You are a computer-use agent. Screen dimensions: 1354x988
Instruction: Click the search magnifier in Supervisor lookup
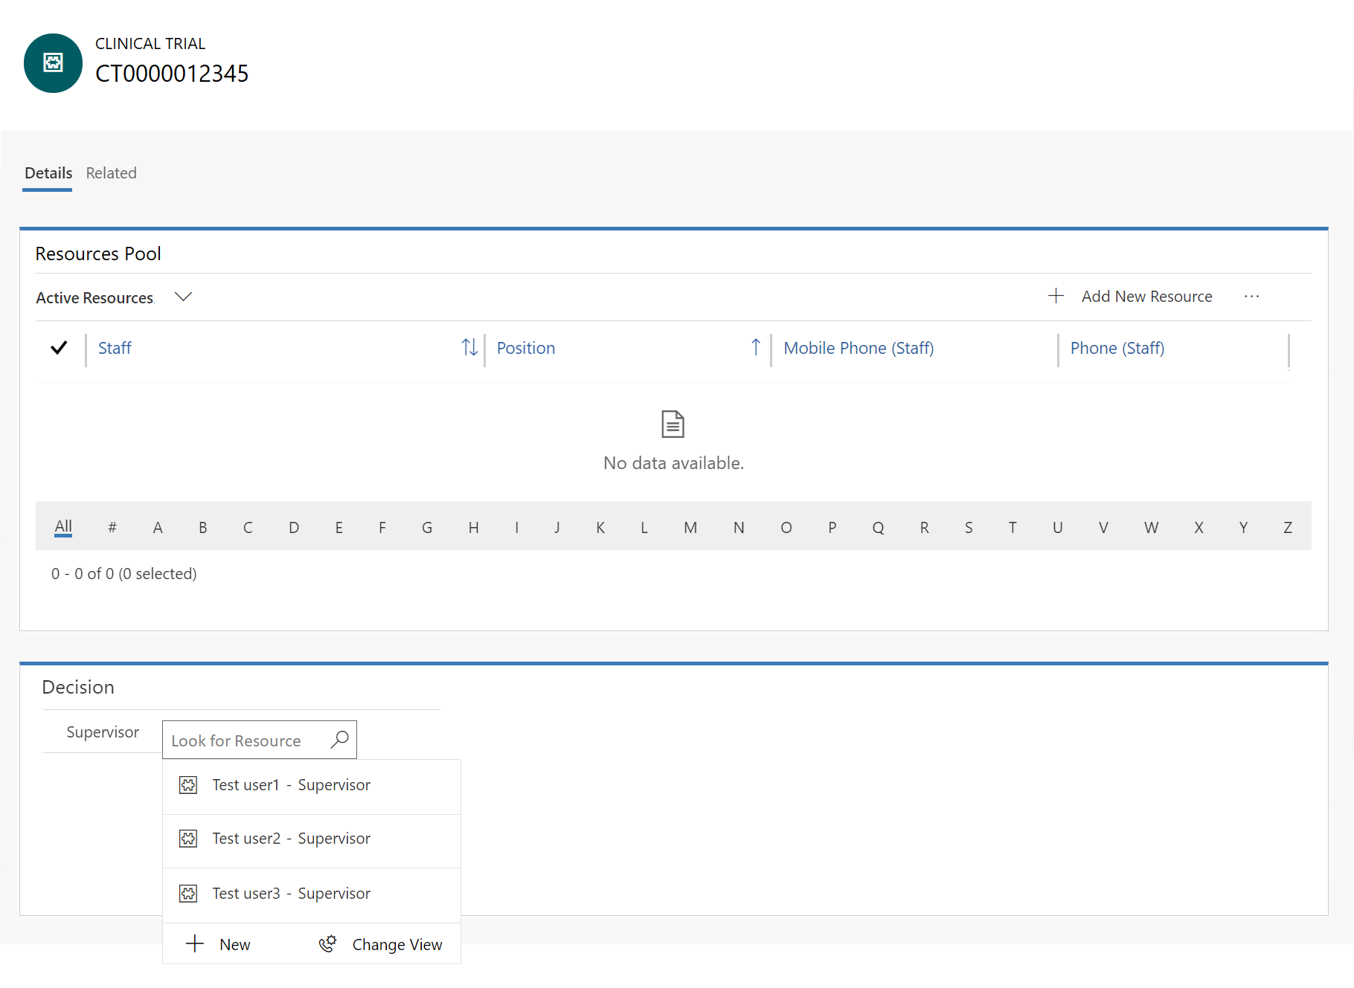click(339, 740)
